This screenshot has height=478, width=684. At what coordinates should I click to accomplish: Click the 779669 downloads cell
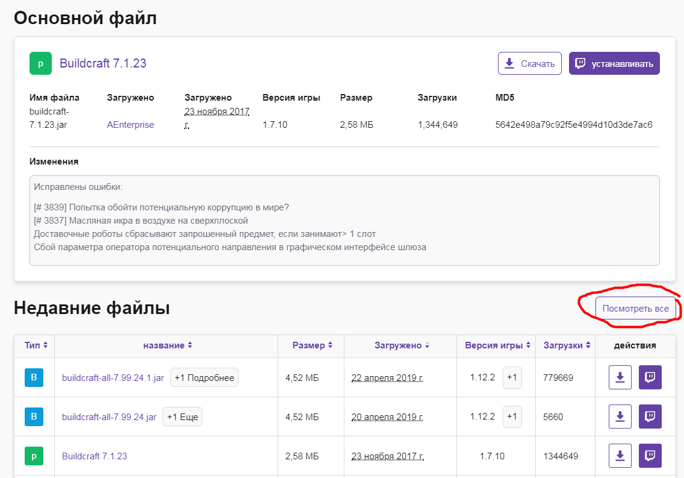pyautogui.click(x=558, y=377)
